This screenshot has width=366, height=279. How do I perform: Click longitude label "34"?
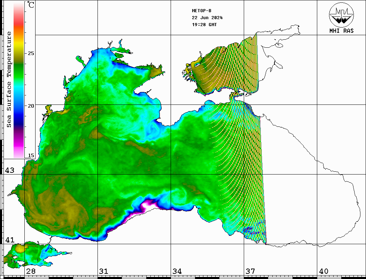[x=177, y=271]
